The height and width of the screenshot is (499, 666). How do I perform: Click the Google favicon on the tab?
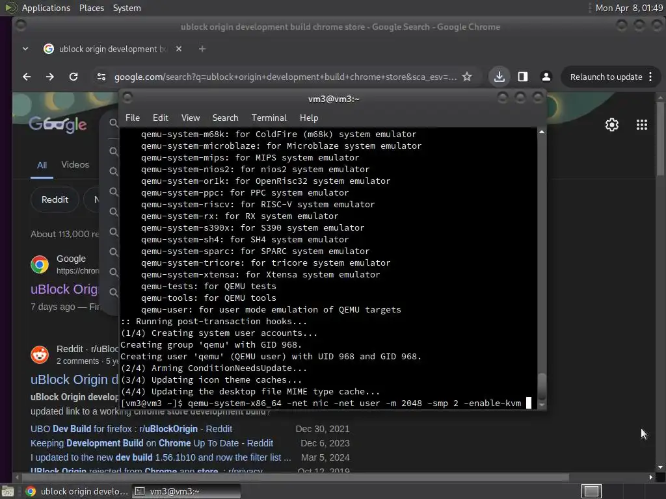(x=49, y=49)
